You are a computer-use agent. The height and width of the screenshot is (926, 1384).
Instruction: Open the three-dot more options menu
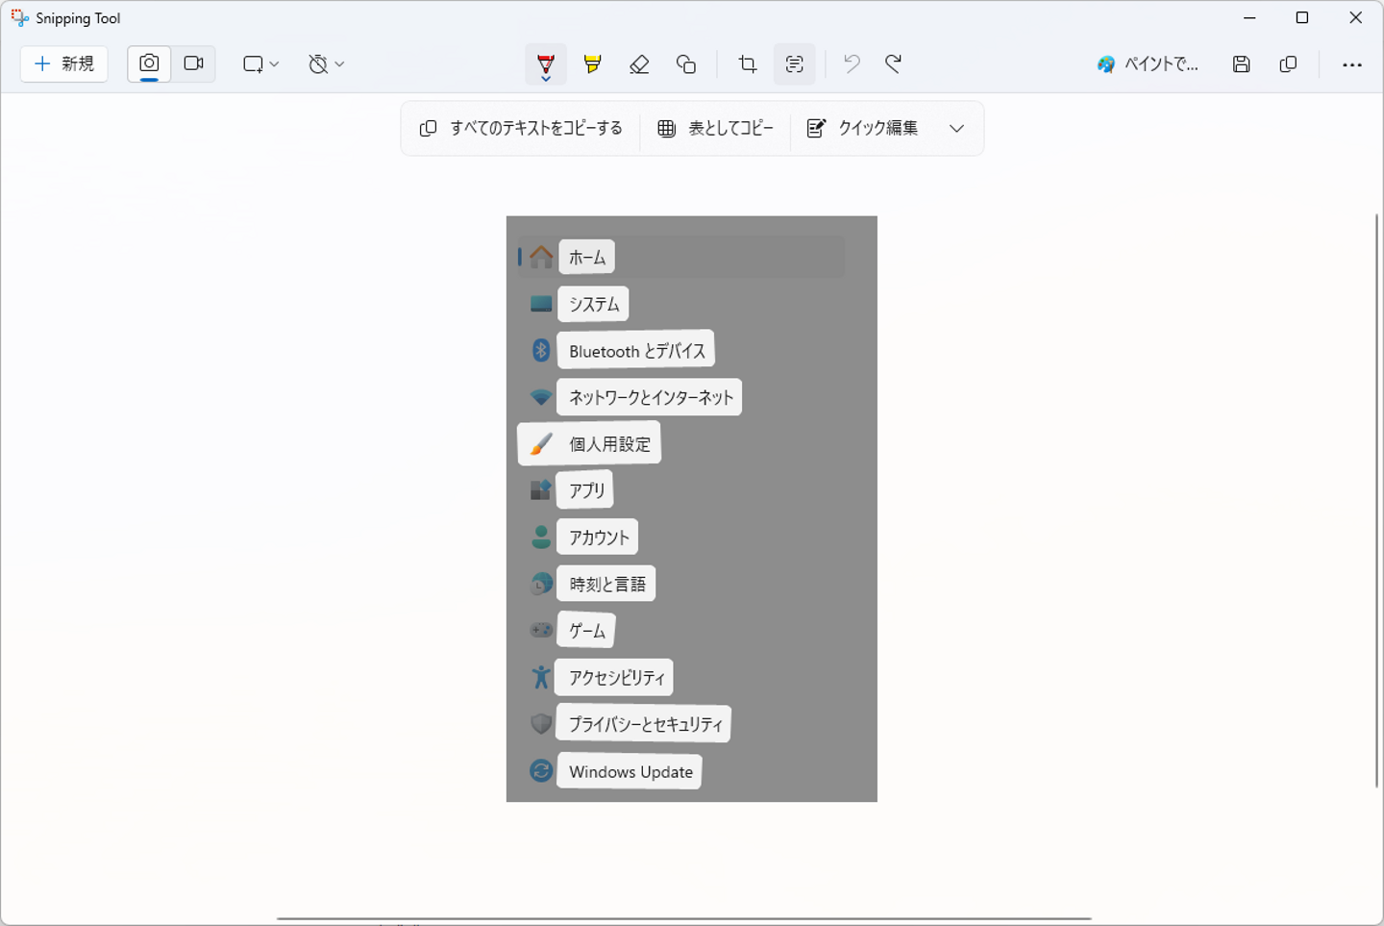pos(1352,64)
